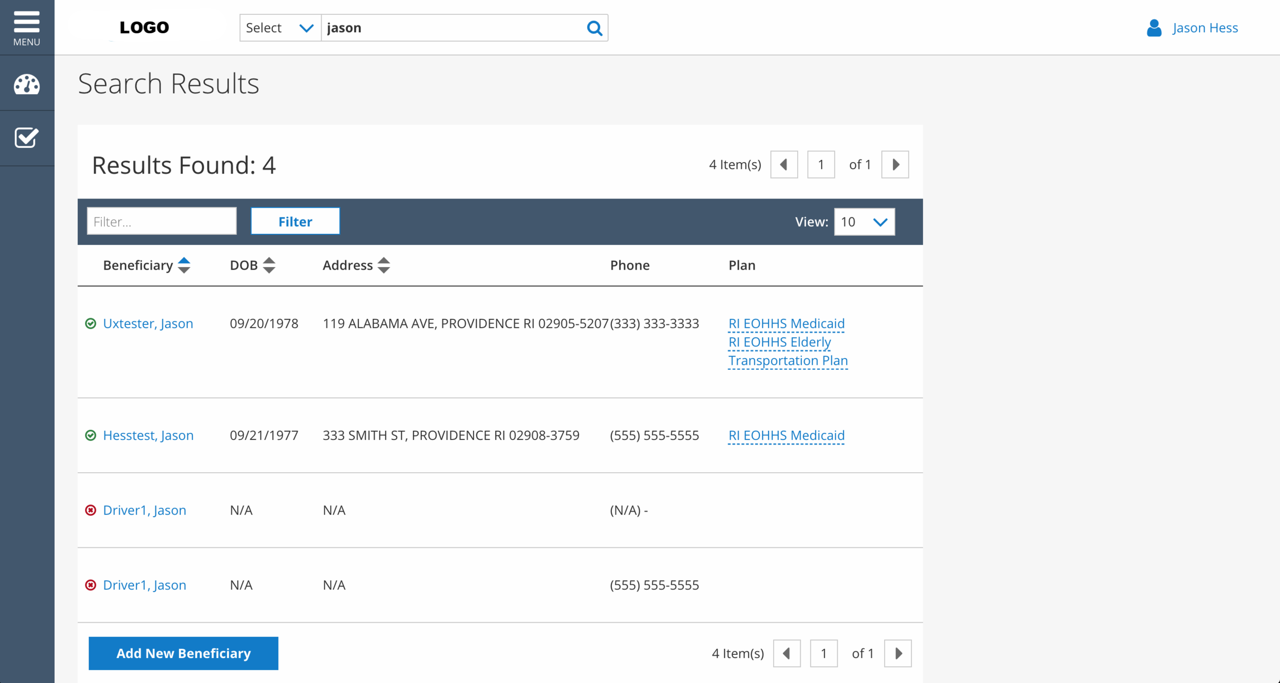The height and width of the screenshot is (683, 1280).
Task: Click green status icon next to Hesstest, Jason
Action: [x=91, y=435]
